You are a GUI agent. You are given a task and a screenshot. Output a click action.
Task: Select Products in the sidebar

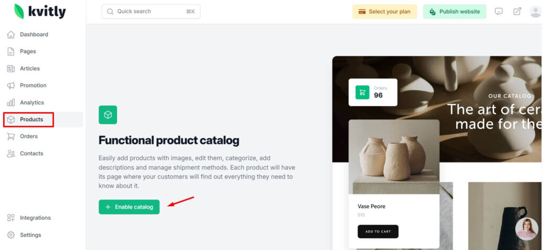click(31, 119)
